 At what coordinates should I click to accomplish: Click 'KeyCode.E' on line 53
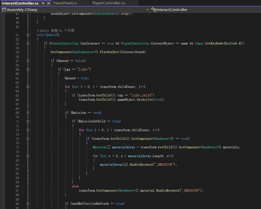click(233, 43)
